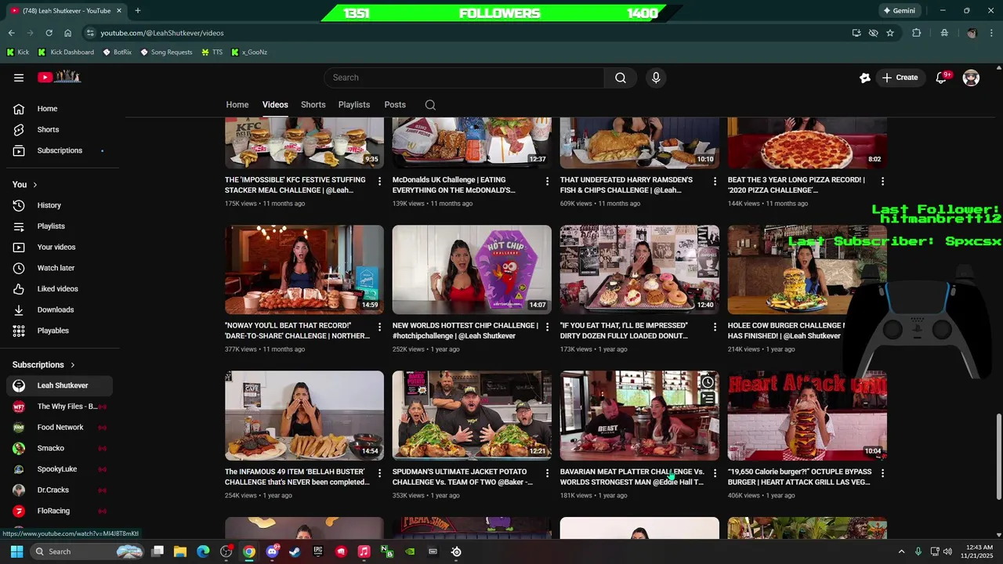This screenshot has width=1003, height=564.
Task: Open options for Spudman's jacket potato video
Action: pos(547,473)
